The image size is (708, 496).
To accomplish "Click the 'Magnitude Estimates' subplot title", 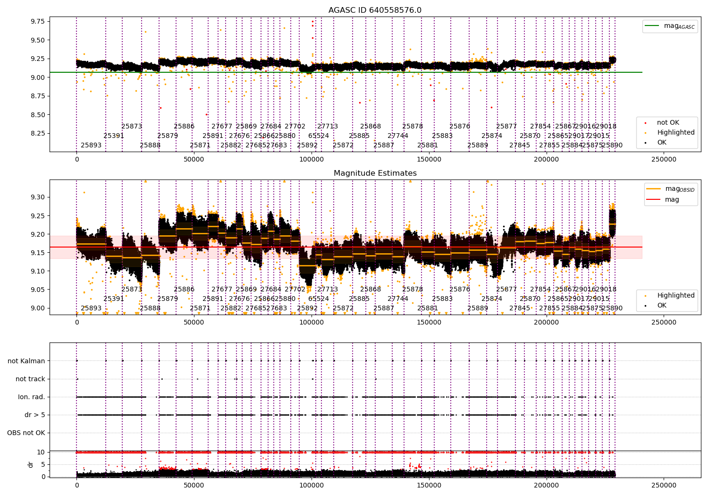I will click(x=375, y=173).
